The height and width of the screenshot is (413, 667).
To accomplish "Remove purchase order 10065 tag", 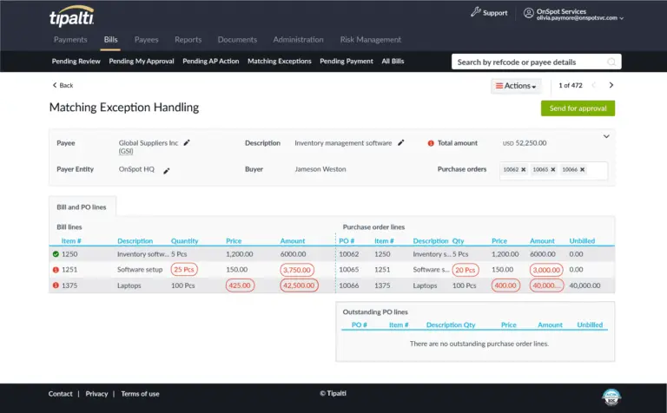I will pos(553,169).
